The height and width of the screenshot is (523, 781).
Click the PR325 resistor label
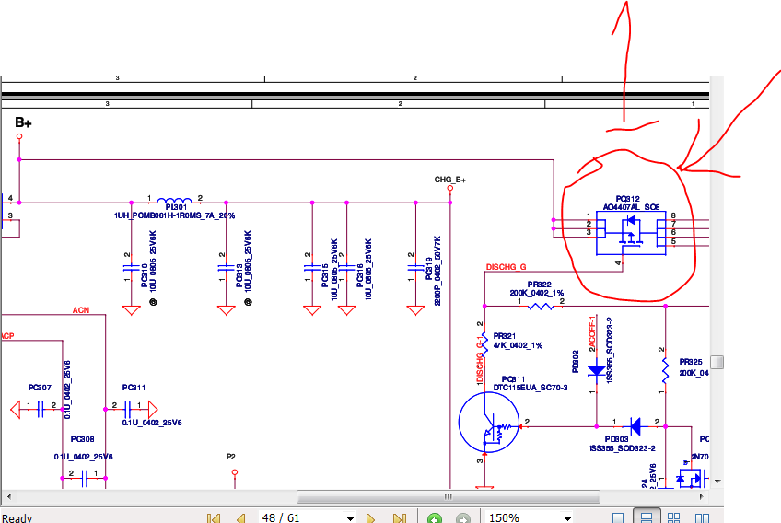691,362
